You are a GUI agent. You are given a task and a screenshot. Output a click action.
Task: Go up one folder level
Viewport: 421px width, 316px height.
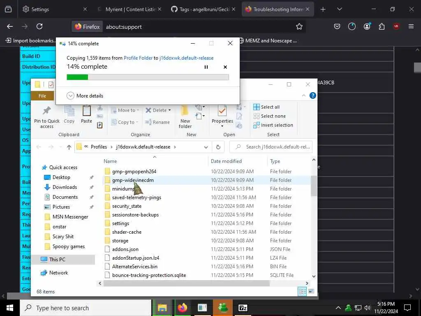point(69,147)
